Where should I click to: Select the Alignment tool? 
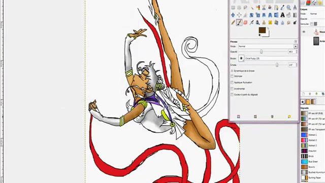[x=239, y=15]
